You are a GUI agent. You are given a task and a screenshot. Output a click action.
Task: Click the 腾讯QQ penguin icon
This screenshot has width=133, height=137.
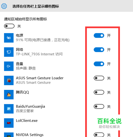coord(9,95)
